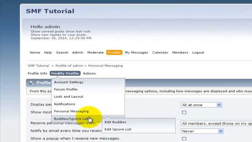The height and width of the screenshot is (142, 252).
Task: Click Logout in the main menu
Action: pos(198,52)
